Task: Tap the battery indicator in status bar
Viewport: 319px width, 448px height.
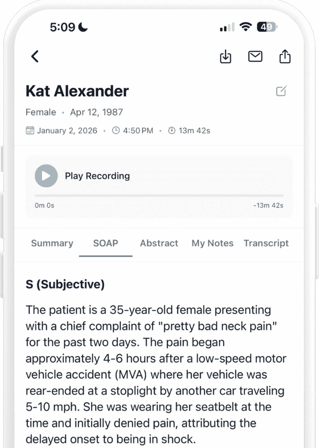Action: [x=267, y=27]
